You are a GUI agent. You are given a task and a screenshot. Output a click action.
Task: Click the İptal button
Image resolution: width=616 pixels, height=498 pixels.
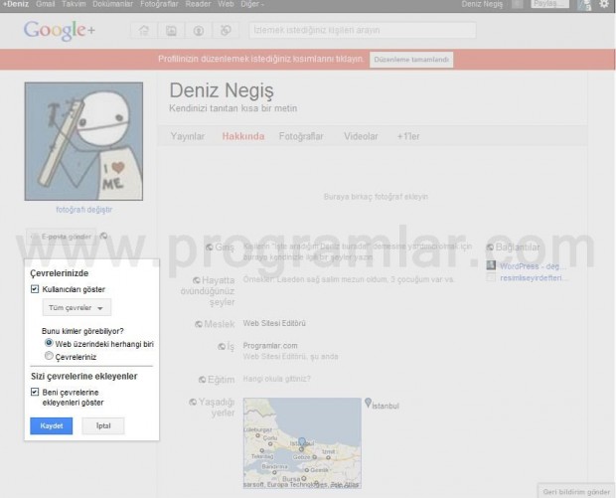click(x=103, y=426)
